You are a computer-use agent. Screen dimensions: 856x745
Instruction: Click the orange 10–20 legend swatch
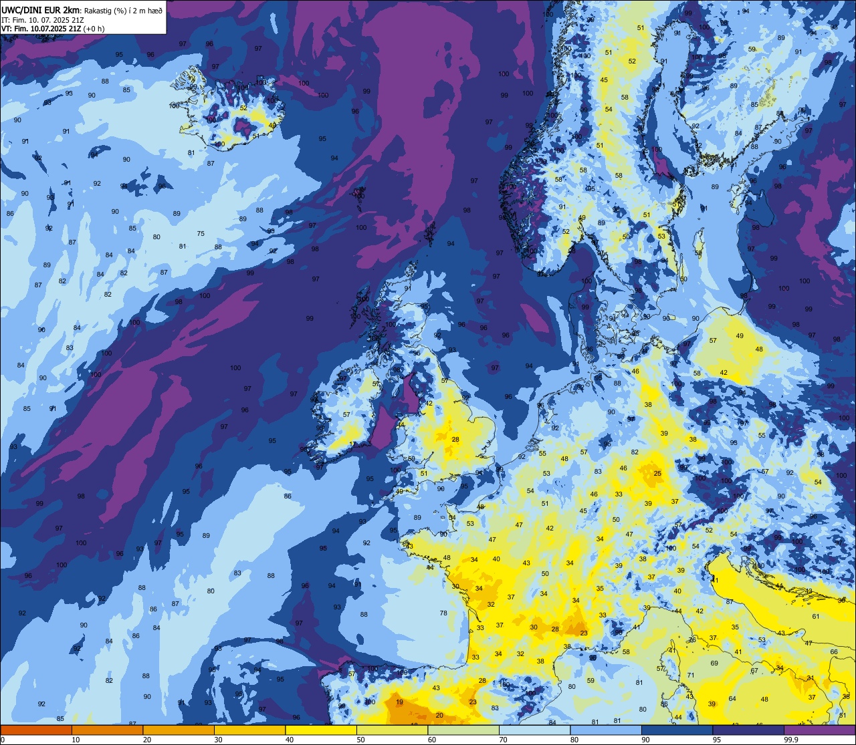tap(107, 730)
